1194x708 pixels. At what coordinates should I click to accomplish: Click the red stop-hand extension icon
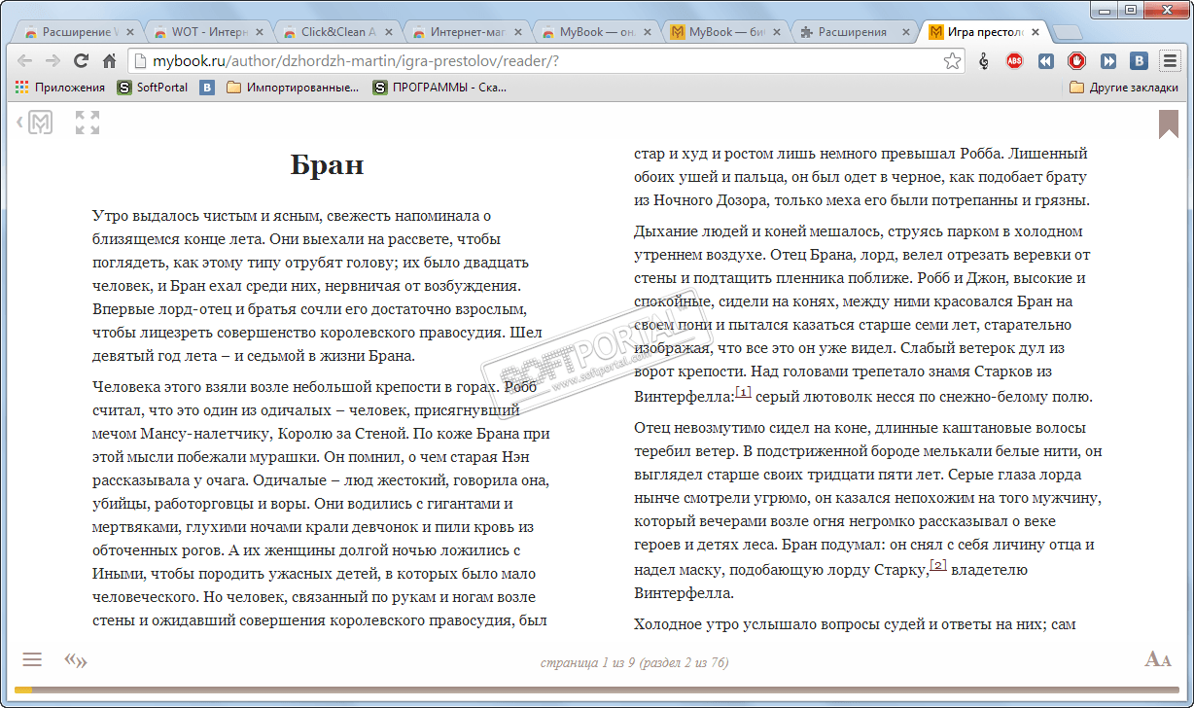point(1076,61)
